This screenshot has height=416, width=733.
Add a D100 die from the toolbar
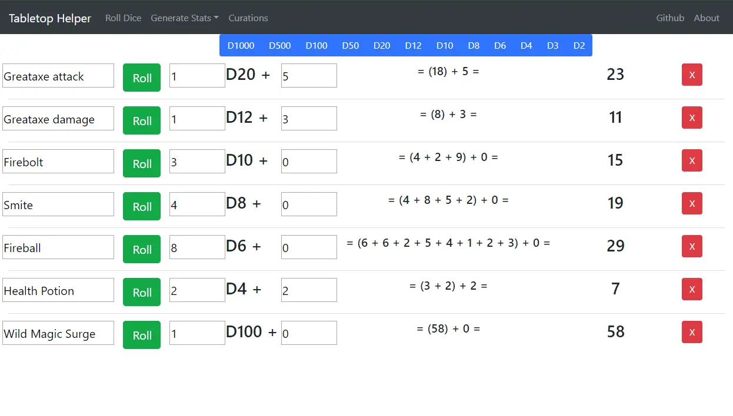(316, 46)
